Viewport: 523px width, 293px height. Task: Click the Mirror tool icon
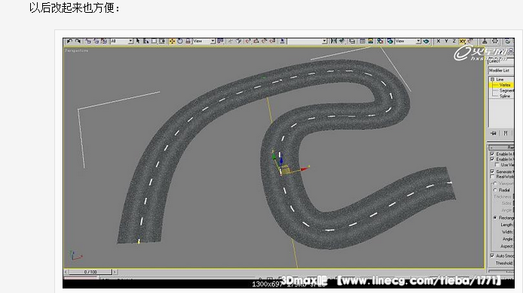(x=334, y=41)
